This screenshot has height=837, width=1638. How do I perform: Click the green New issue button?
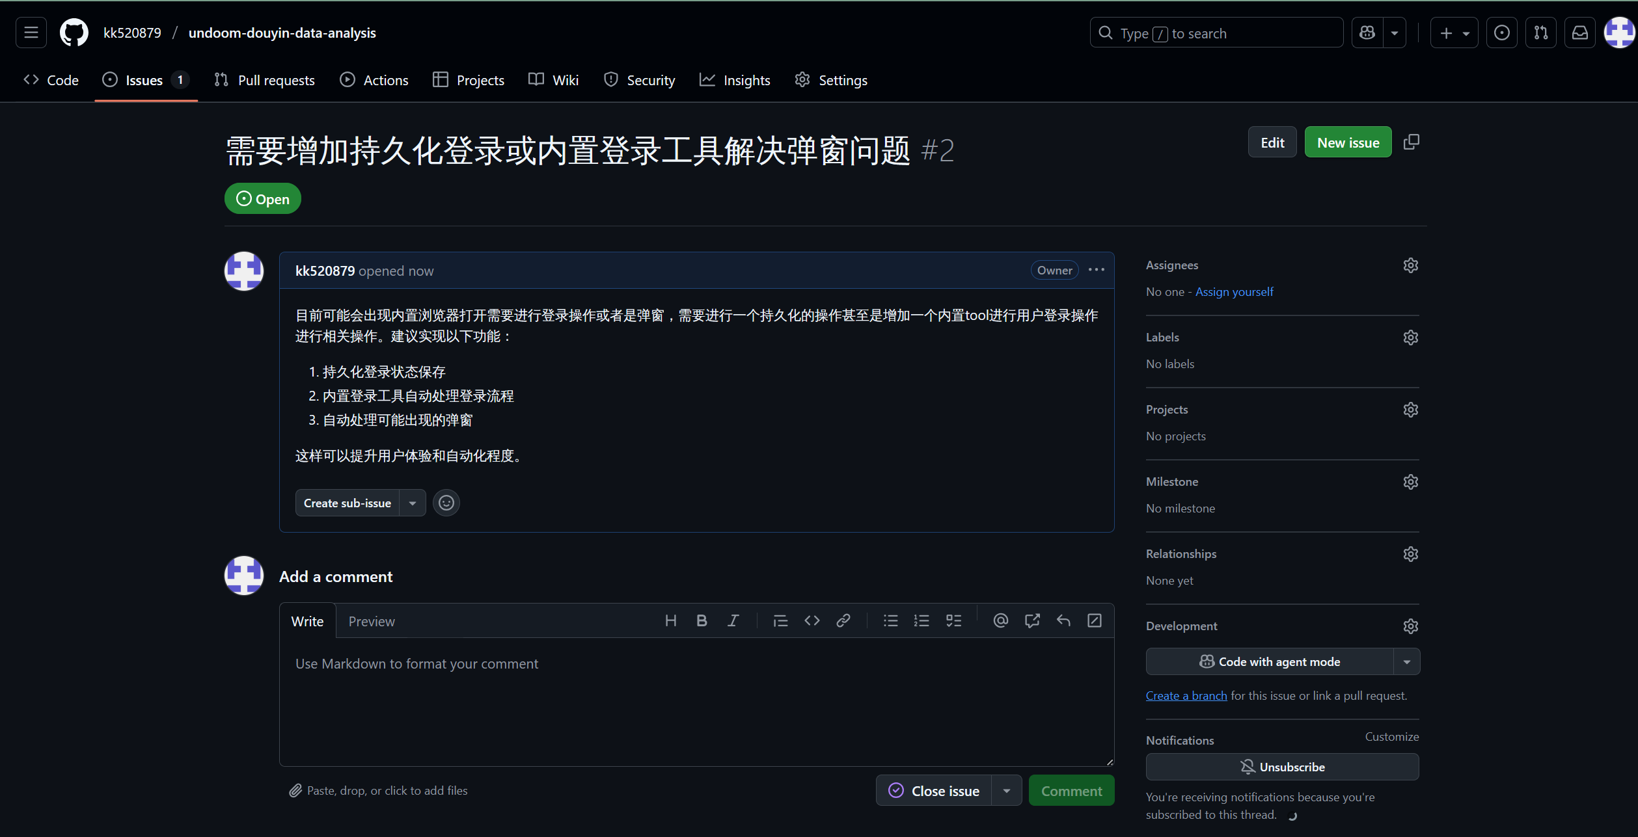1348,142
